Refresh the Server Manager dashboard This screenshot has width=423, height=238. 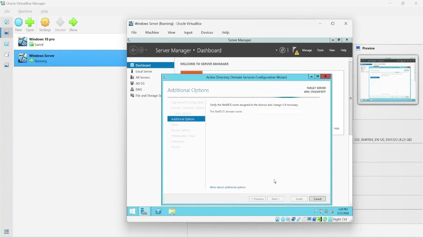pos(282,50)
